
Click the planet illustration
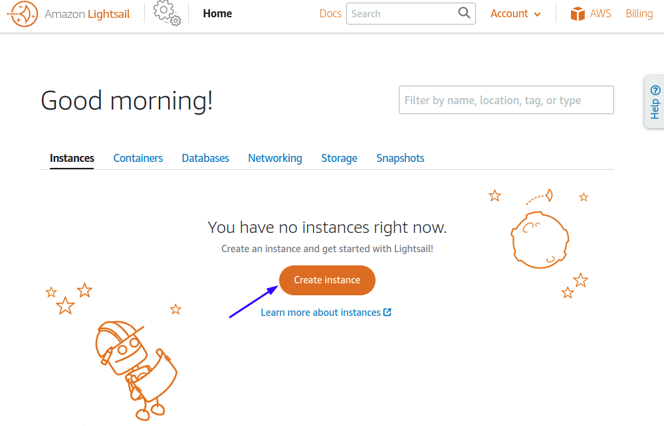pyautogui.click(x=540, y=240)
